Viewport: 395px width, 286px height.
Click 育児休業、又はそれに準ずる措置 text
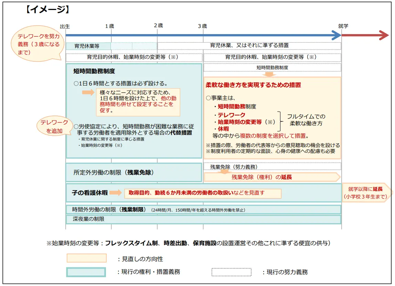[x=249, y=45]
